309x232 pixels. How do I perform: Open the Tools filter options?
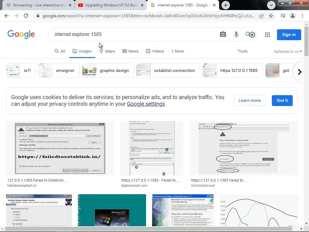coord(242,51)
